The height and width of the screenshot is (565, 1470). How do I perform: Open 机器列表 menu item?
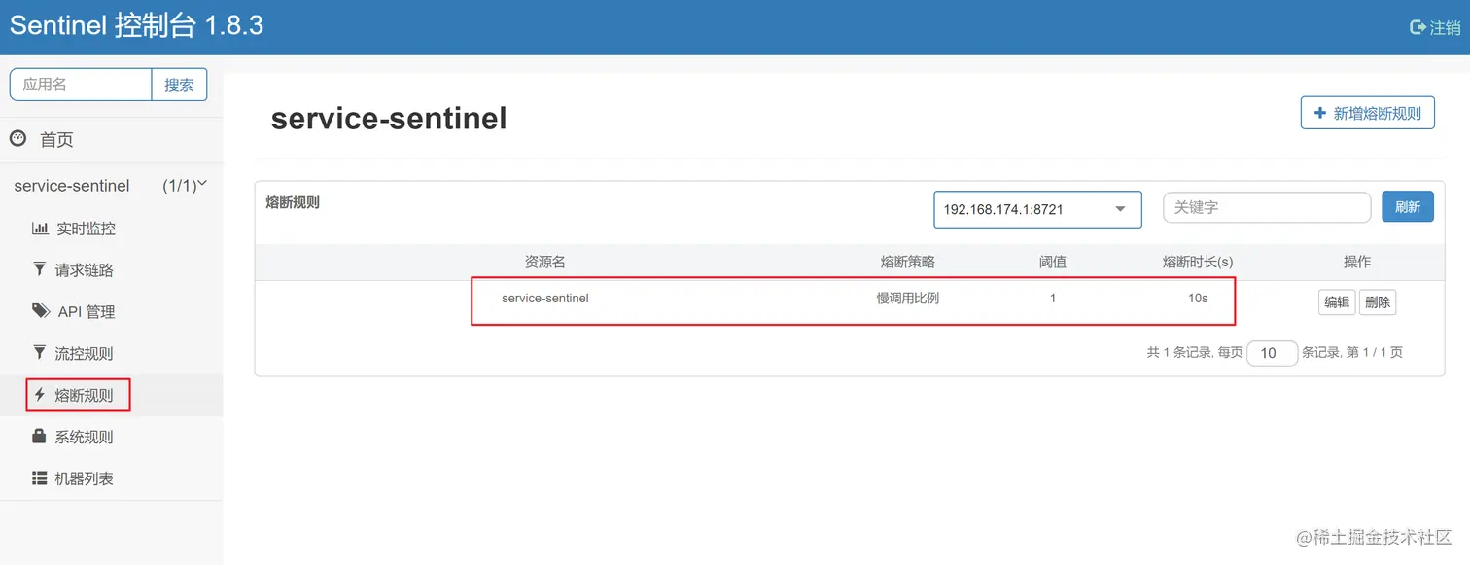85,479
